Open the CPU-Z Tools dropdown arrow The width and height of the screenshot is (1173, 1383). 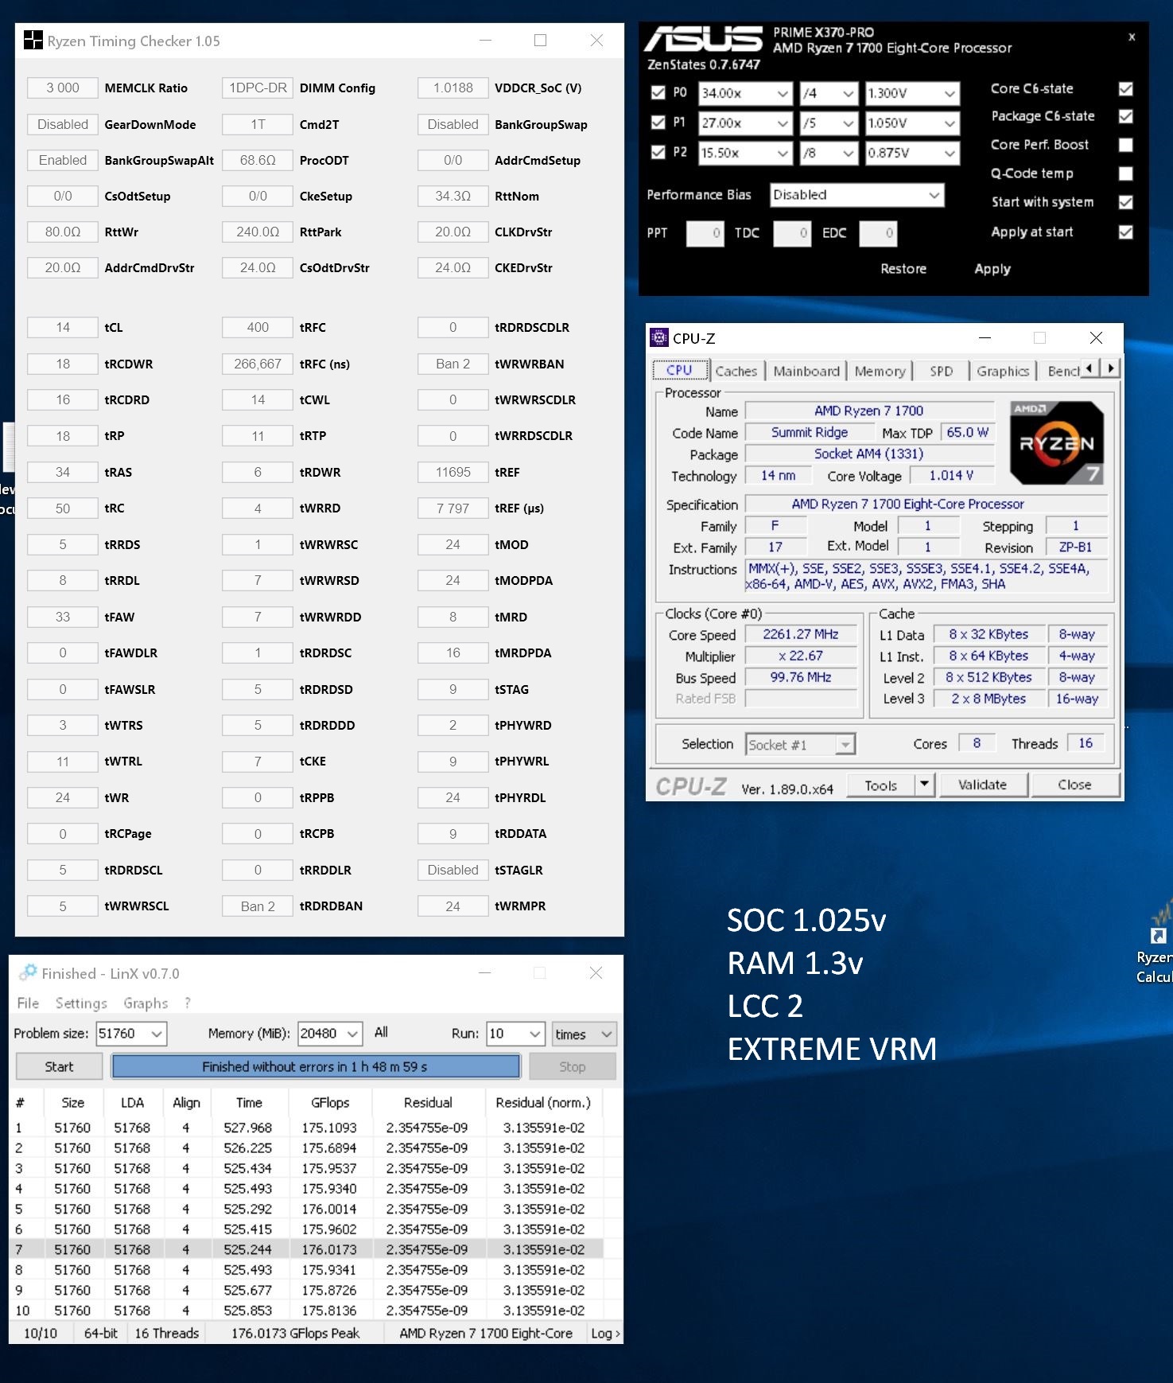924,785
